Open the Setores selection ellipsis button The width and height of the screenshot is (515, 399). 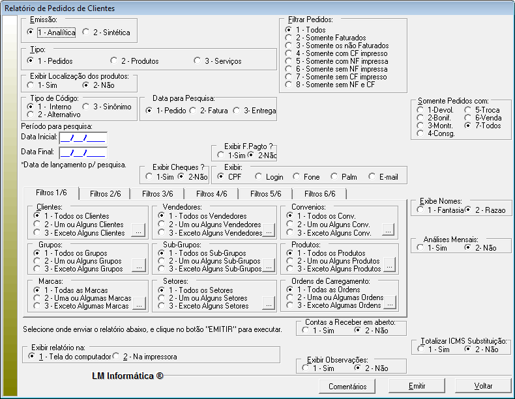(269, 302)
